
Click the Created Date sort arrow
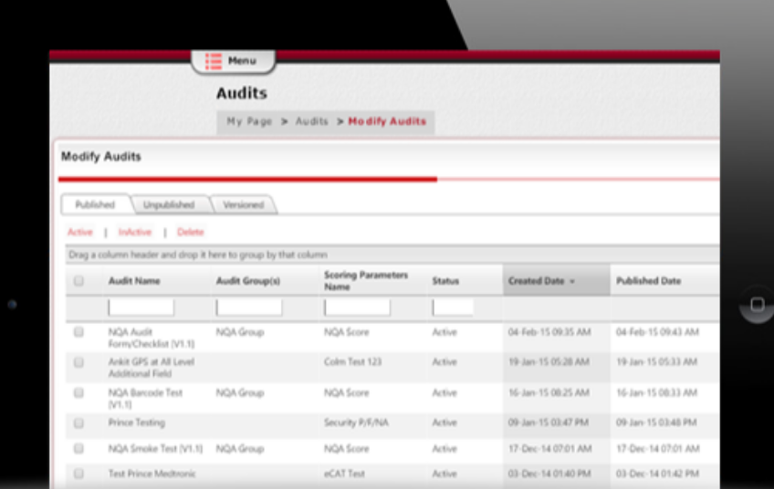[x=572, y=281]
